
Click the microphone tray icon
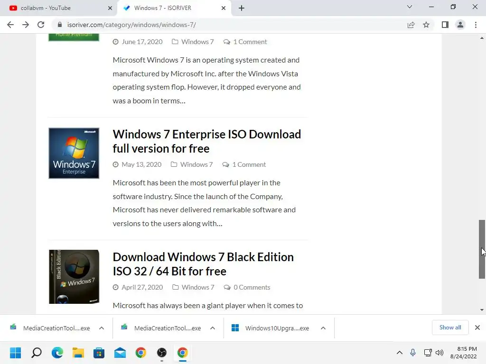[x=413, y=353]
